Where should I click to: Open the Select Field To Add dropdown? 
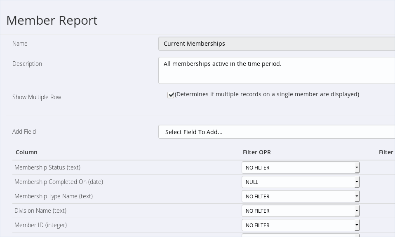pyautogui.click(x=277, y=132)
